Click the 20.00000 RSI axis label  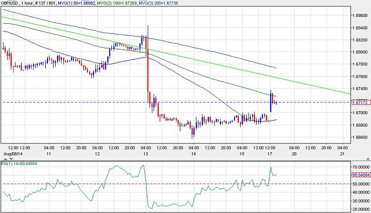click(x=361, y=209)
